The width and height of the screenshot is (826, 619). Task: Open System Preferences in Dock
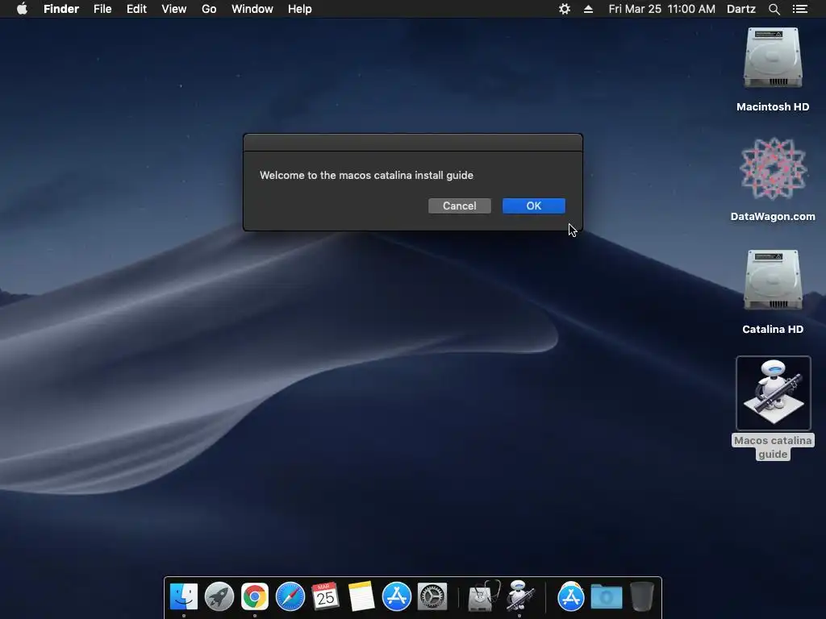432,596
